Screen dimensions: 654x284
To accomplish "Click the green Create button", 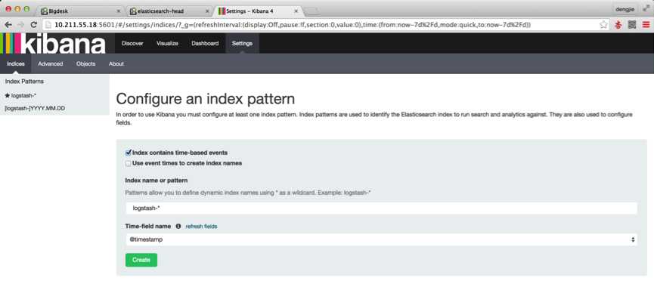I will pos(141,260).
